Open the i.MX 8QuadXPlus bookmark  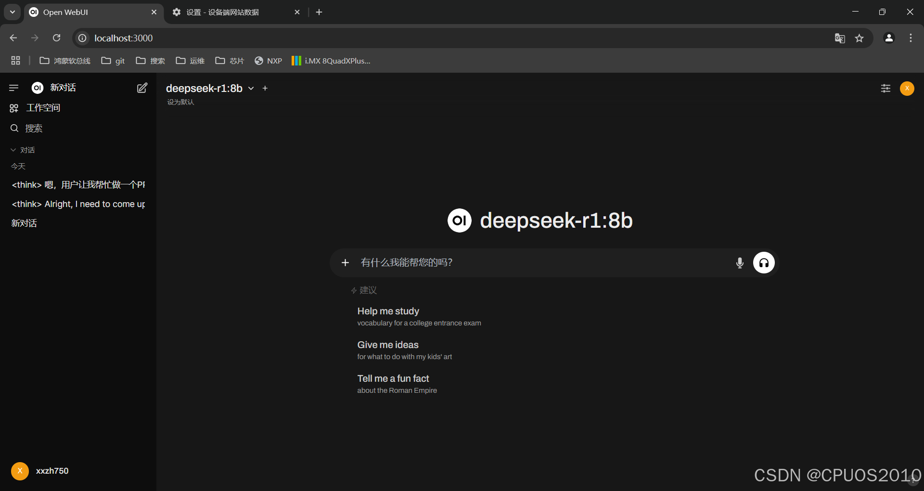[331, 61]
